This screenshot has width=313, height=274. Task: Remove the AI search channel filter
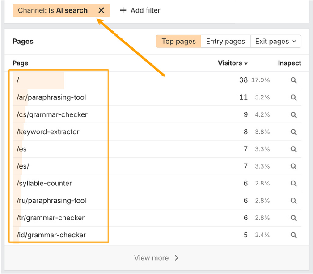coord(102,10)
